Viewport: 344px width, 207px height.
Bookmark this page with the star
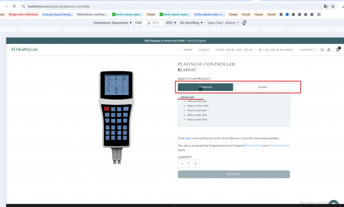[x=333, y=6]
